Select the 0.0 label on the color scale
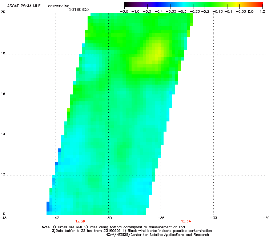Viewport: 269px width, 237px height. (251, 12)
